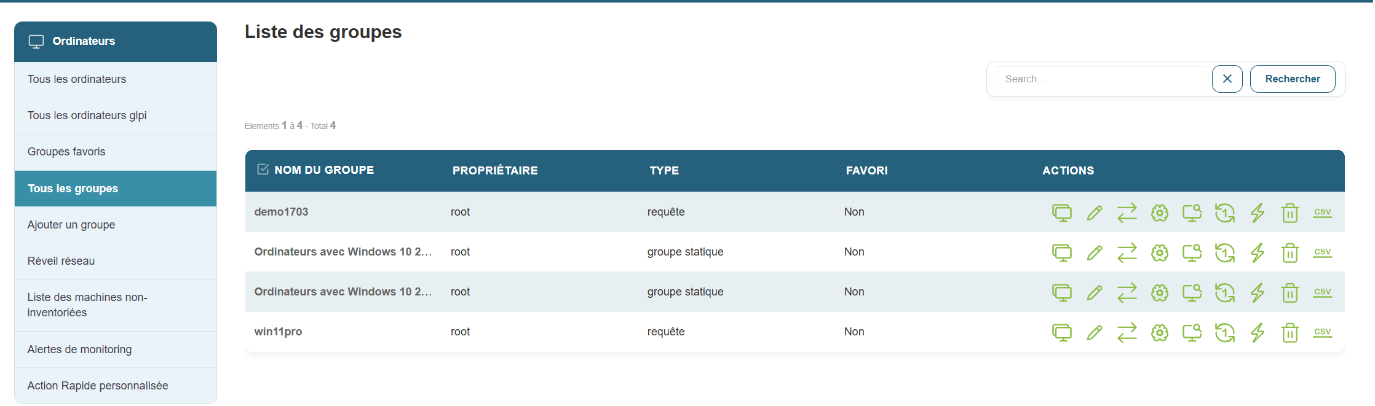This screenshot has height=406, width=1375.
Task: Click circular arrow '1' icon for demo1703
Action: 1224,213
